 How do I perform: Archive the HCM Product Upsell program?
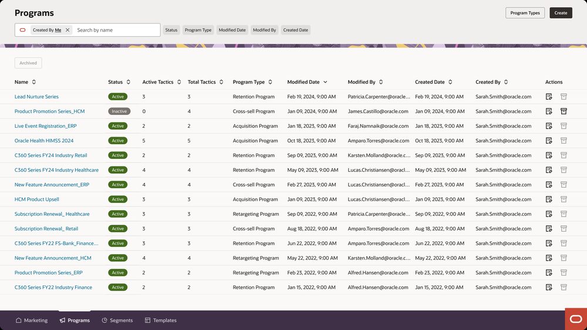tap(564, 199)
